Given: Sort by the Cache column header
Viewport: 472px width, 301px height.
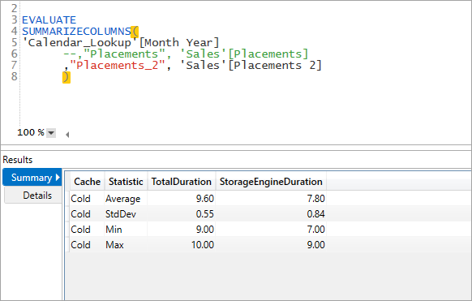Looking at the screenshot, I should coord(87,182).
